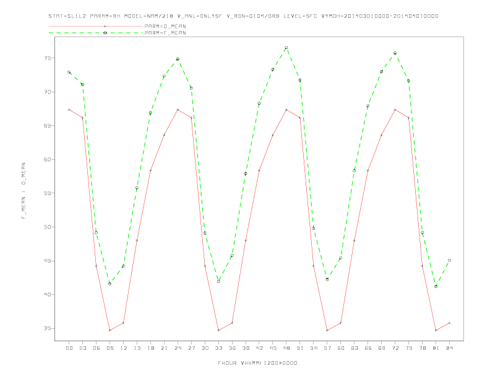Select the vertical axis title F_MEAN | O_MEAN
The height and width of the screenshot is (379, 490).
(24, 191)
